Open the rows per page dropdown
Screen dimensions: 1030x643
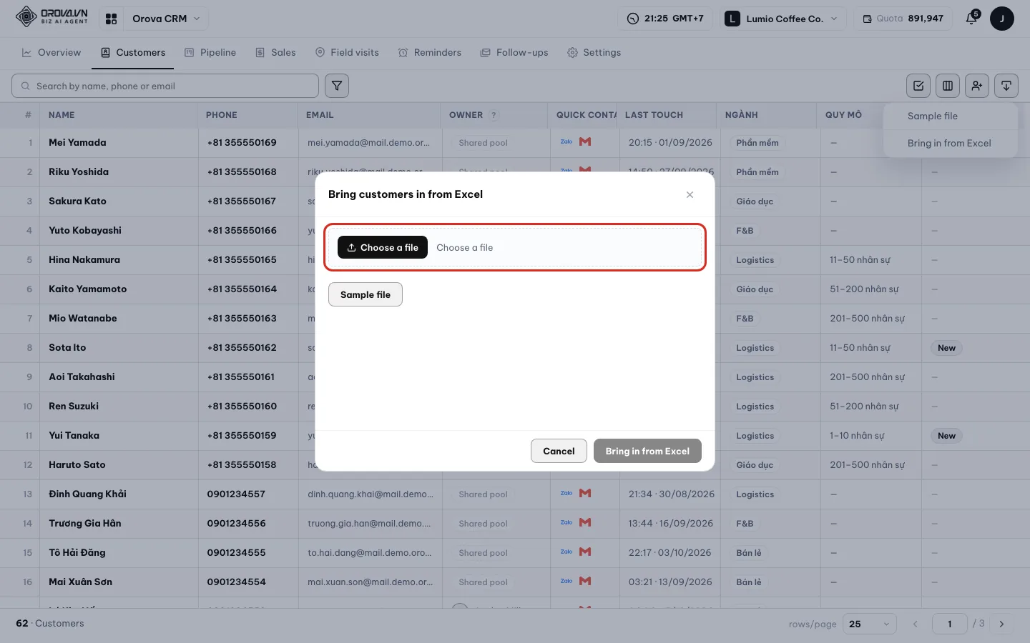point(870,624)
